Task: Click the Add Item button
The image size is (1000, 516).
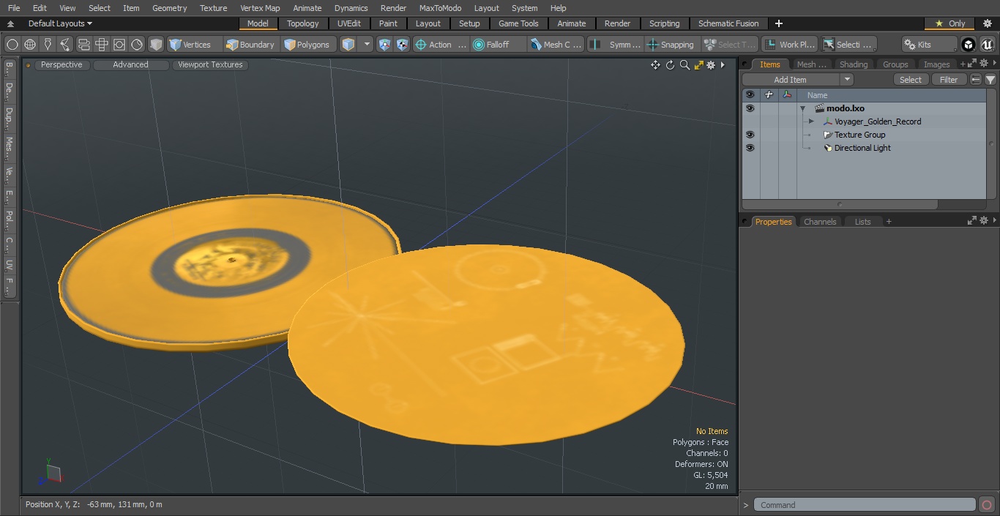Action: click(x=791, y=80)
